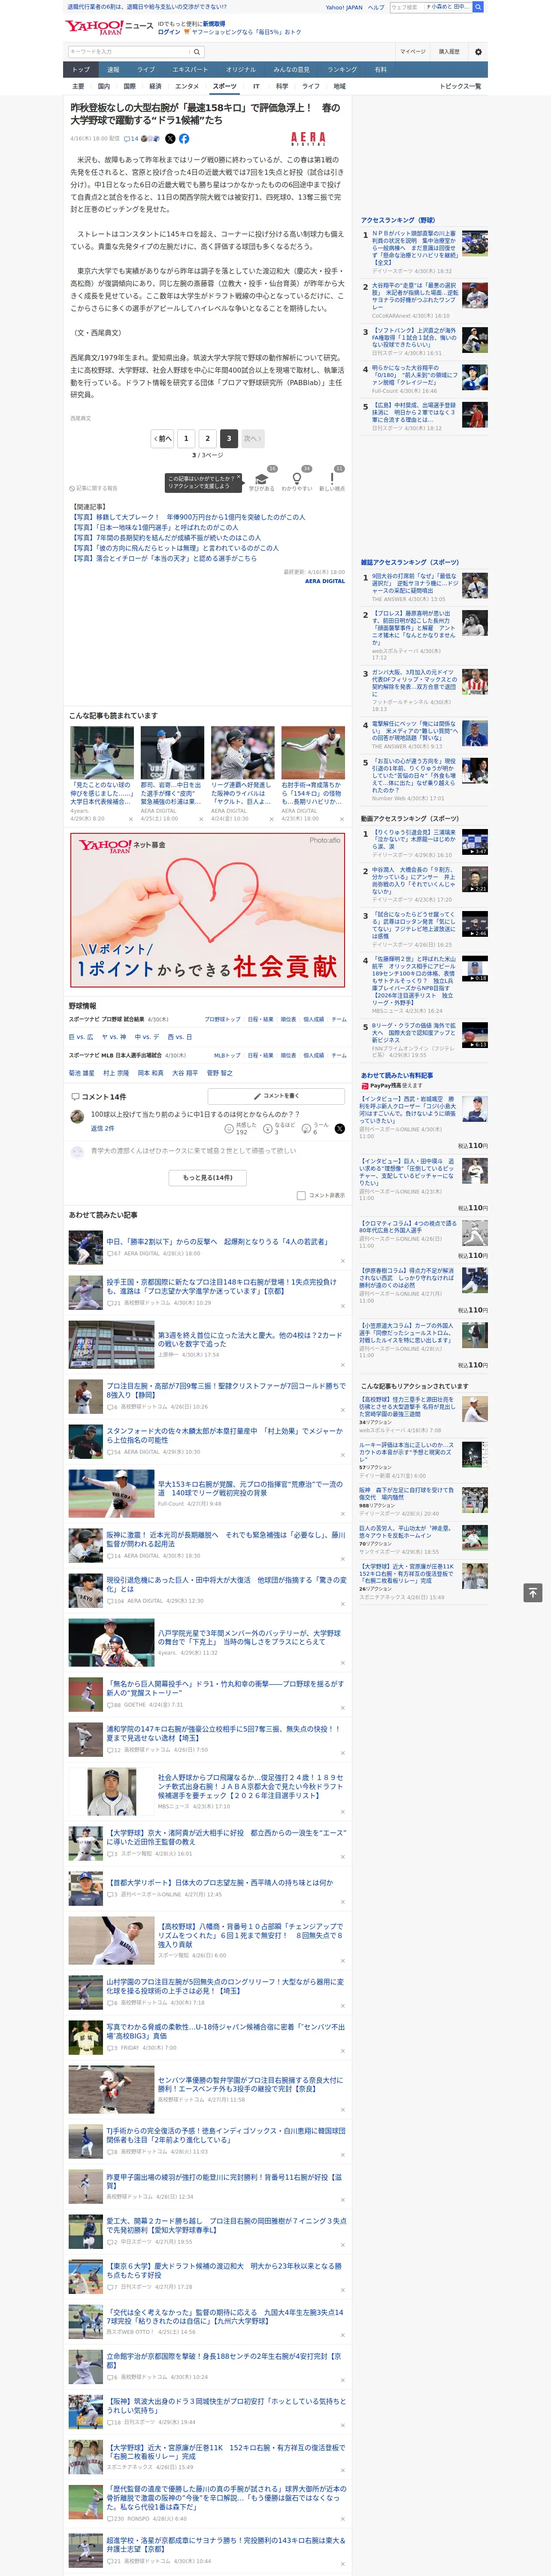Click the Yahoo! JAPAN News logo
The height and width of the screenshot is (2576, 551).
(109, 27)
